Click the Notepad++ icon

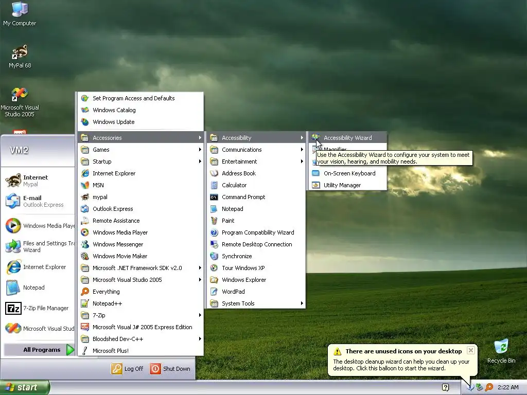(x=85, y=303)
